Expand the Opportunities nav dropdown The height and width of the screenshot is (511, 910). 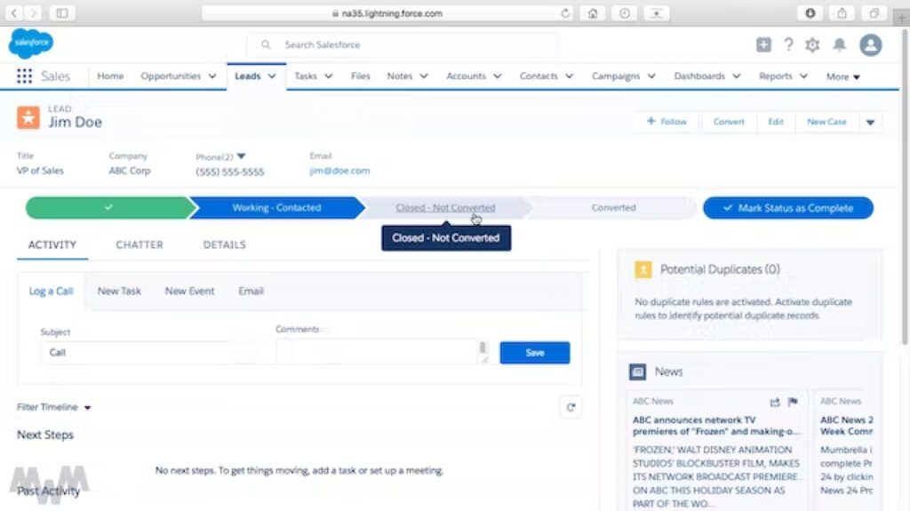tap(212, 76)
